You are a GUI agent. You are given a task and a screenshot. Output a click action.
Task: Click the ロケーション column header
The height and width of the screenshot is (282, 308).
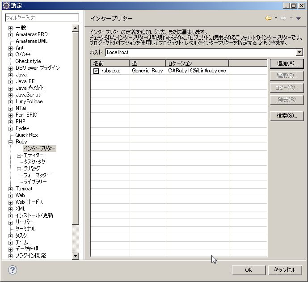pos(197,63)
